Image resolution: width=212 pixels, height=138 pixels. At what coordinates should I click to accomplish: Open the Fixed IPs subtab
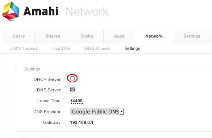point(61,48)
